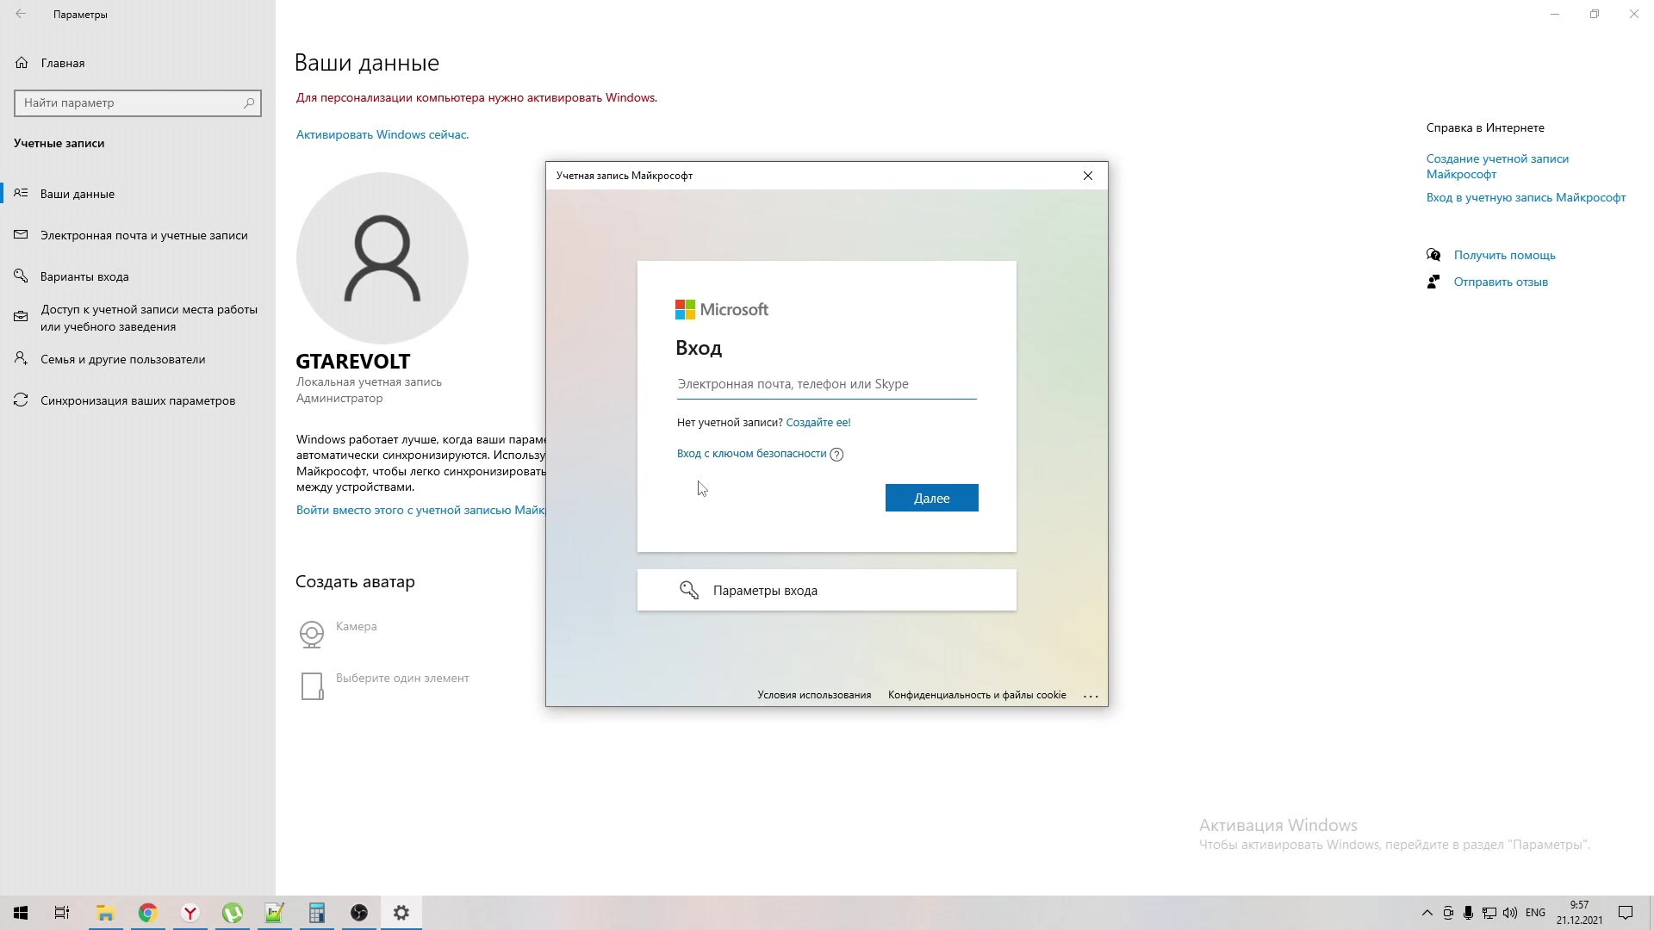Open Yandex Browser from the taskbar
Screen dimensions: 1654x930
point(190,913)
